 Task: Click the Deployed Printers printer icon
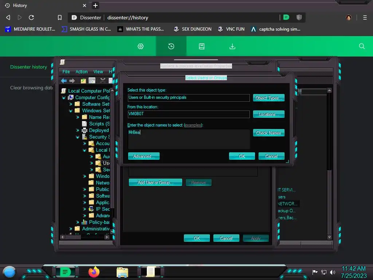[84, 130]
